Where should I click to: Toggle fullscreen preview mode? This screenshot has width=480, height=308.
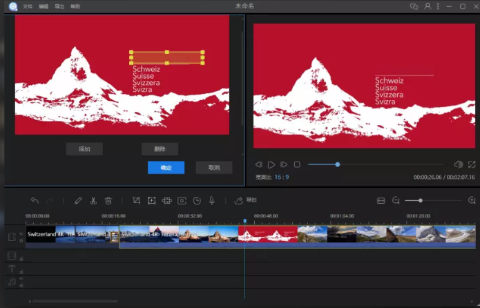tap(472, 164)
